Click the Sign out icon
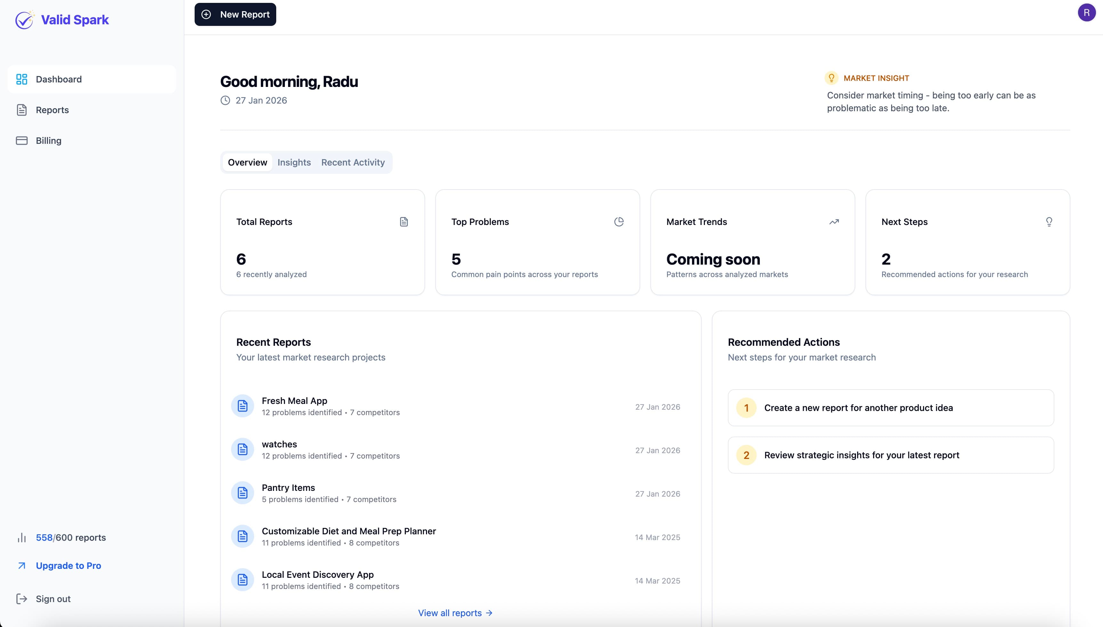 pos(22,599)
